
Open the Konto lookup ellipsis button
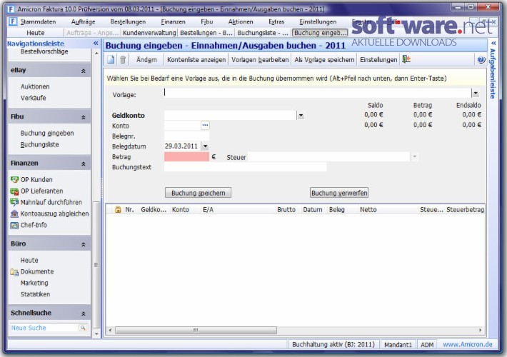pos(205,125)
